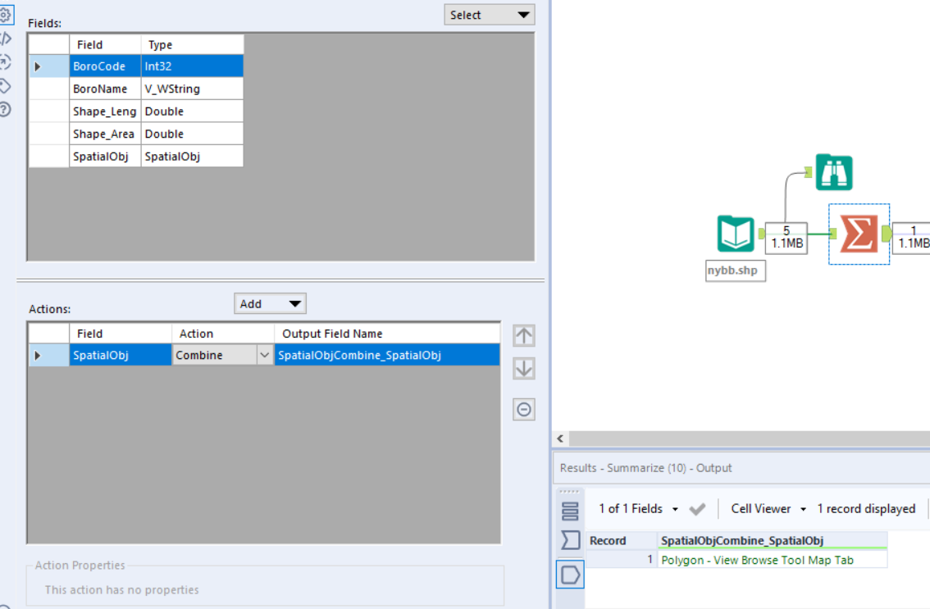
Task: Select the Input Data book tool on canvas
Action: 736,234
